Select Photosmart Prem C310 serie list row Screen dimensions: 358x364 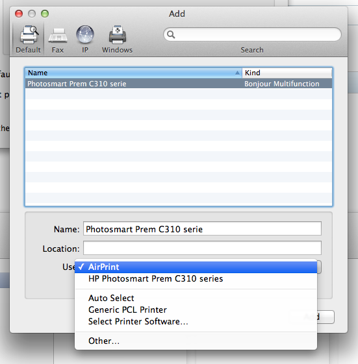point(179,84)
